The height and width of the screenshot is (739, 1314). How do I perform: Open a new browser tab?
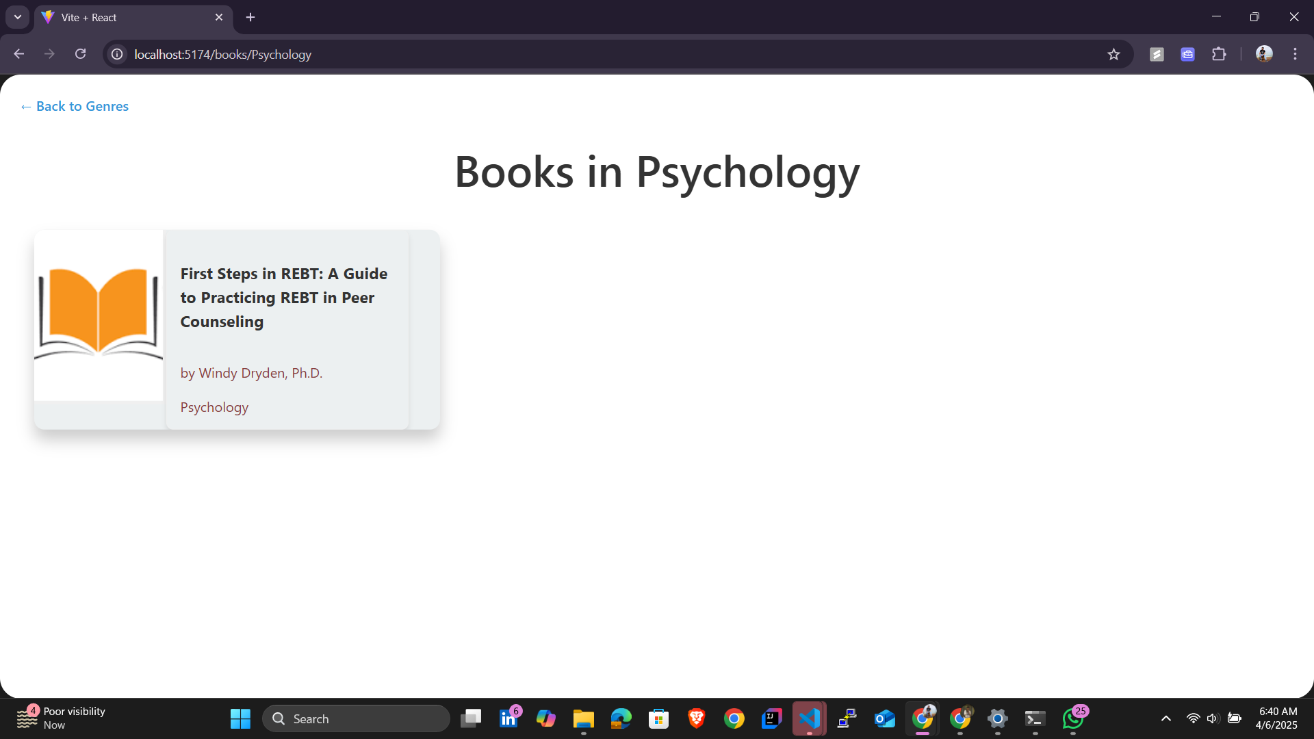pos(250,17)
